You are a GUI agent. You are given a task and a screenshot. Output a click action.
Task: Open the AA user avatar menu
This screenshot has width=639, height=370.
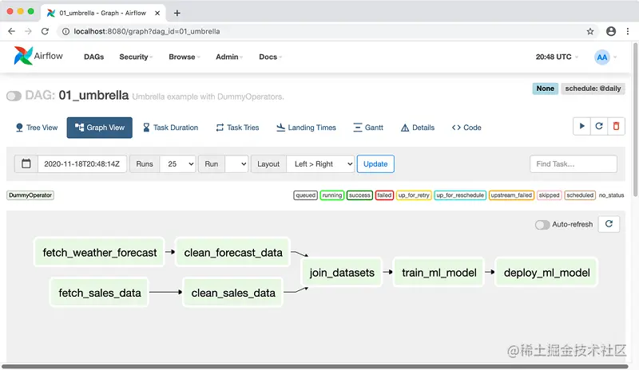coord(603,57)
